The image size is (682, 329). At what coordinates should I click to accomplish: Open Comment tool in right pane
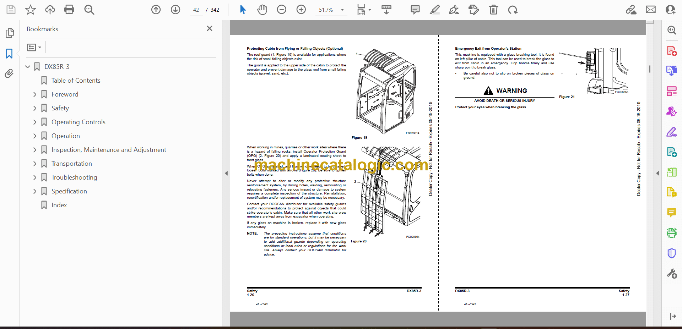(x=671, y=213)
